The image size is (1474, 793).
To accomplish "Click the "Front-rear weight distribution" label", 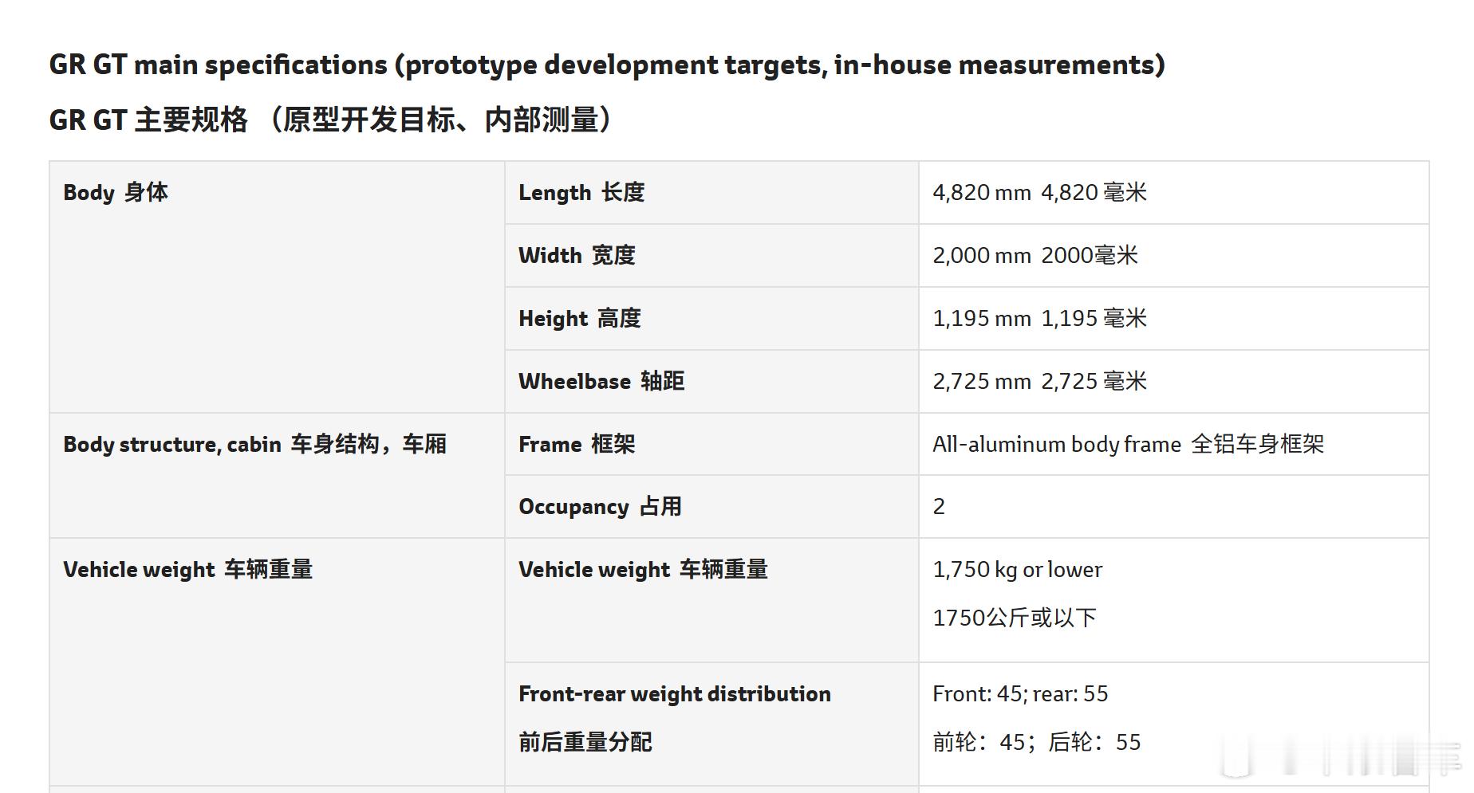I will tap(675, 694).
